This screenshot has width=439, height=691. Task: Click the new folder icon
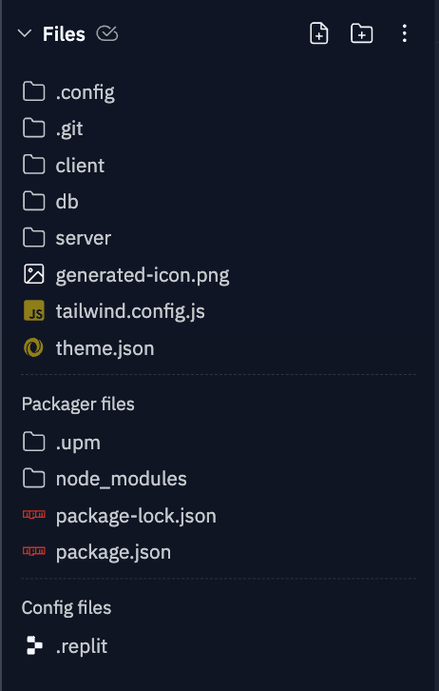coord(362,33)
